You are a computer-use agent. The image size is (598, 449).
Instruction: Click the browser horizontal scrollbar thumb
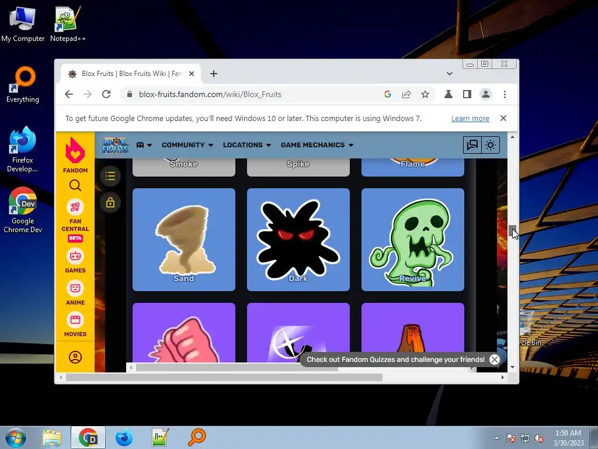tap(224, 378)
